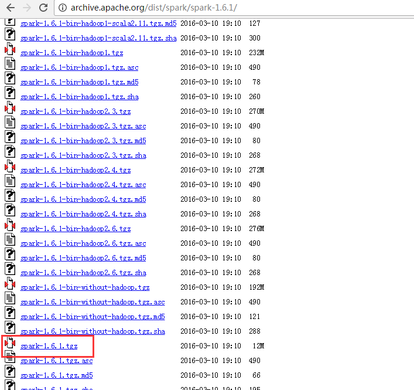Viewport: 414px width, 390px height.
Task: Click the unknown-file icon beside spark-1.6.1-bin-hadoop1.tgz.sha
Action: click(x=10, y=93)
